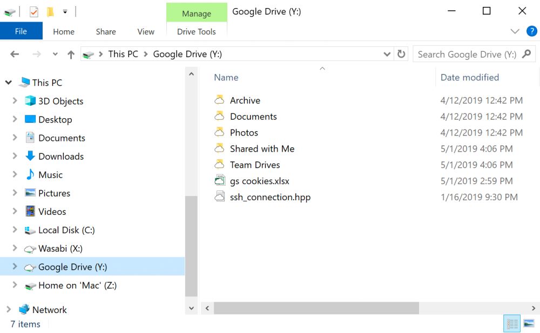Click the Network icon in sidebar
The width and height of the screenshot is (540, 333).
point(24,309)
